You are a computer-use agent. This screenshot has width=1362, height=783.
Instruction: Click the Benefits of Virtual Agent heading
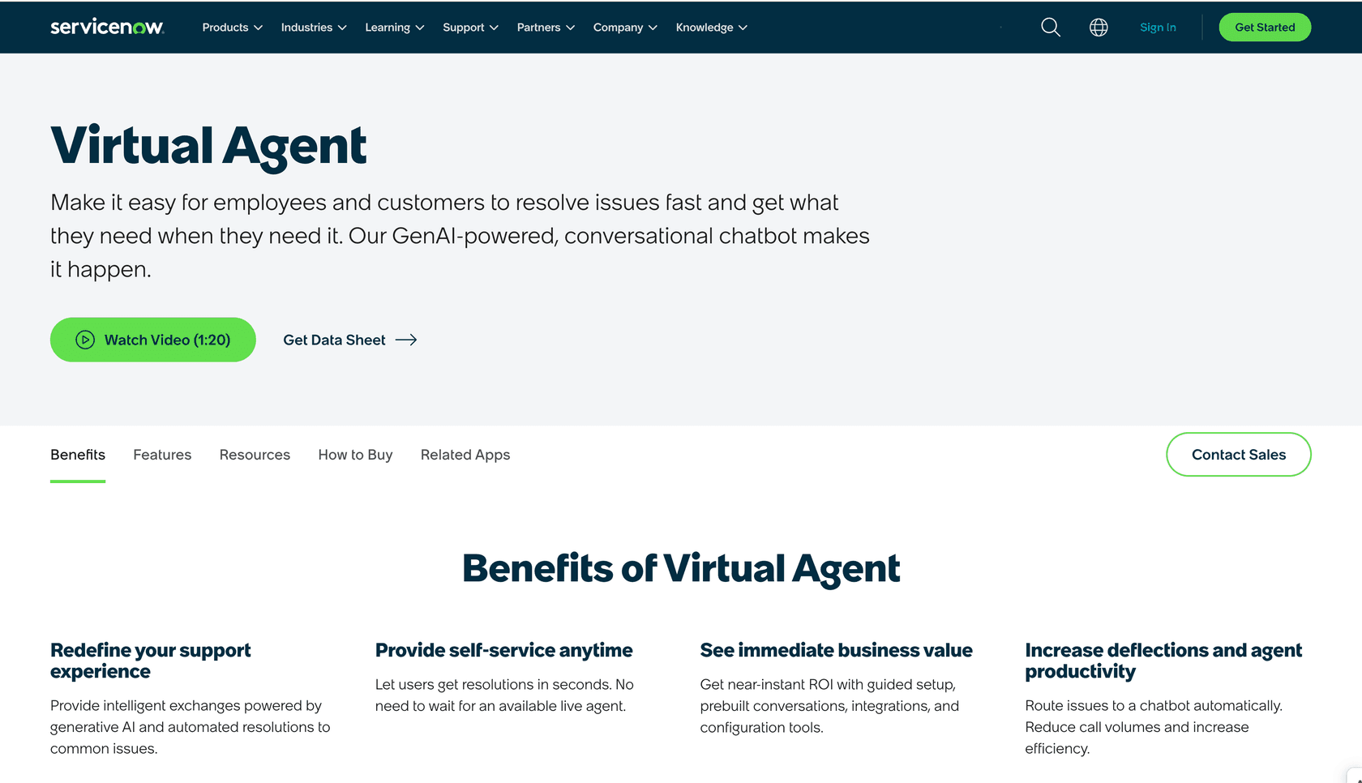[681, 568]
